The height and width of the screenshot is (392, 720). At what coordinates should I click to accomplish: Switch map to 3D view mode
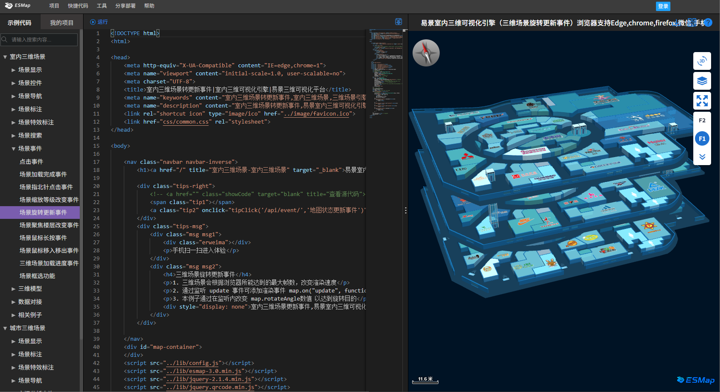pyautogui.click(x=702, y=61)
